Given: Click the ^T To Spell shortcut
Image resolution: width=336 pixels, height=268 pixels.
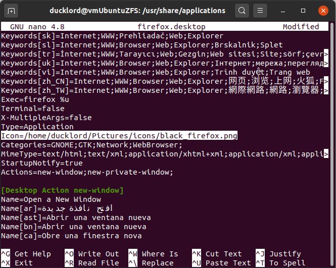Looking at the screenshot, I should tap(280, 263).
